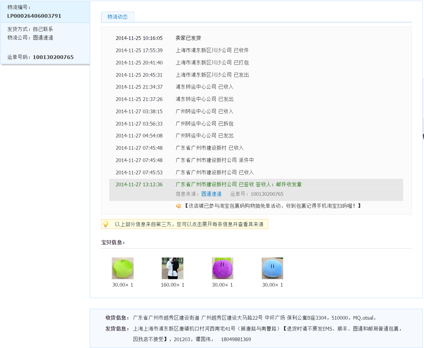
Task: Expand the 建设新村公司 派件中 entry
Action: click(x=214, y=160)
